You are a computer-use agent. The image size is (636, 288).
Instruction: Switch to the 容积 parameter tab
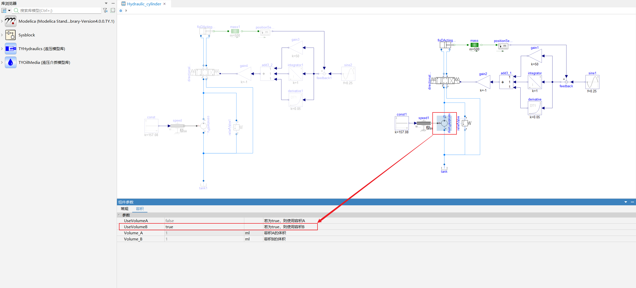click(x=140, y=209)
